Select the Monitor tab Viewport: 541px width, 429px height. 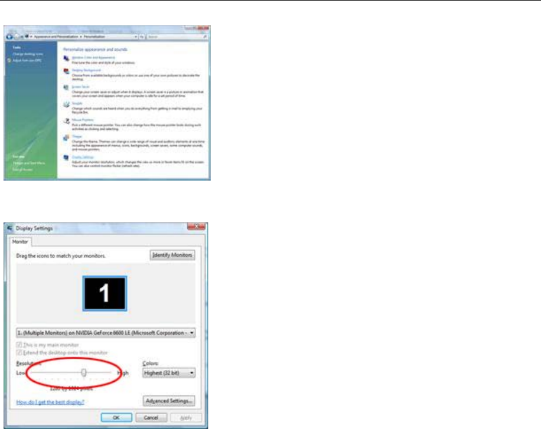(20, 242)
